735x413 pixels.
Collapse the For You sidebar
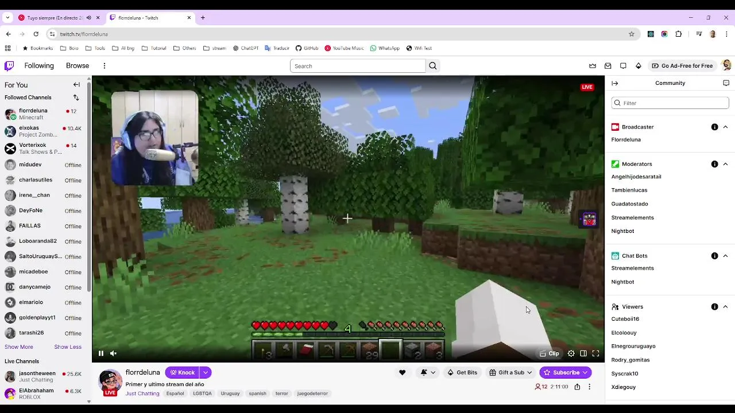pyautogui.click(x=76, y=85)
